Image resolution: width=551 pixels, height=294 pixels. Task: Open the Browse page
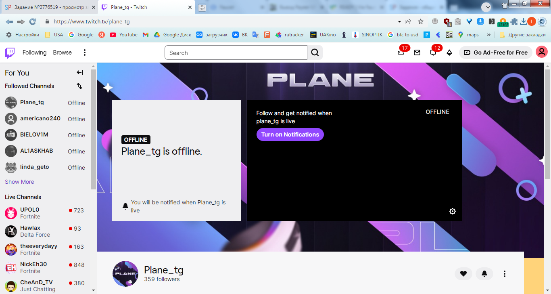pyautogui.click(x=62, y=52)
